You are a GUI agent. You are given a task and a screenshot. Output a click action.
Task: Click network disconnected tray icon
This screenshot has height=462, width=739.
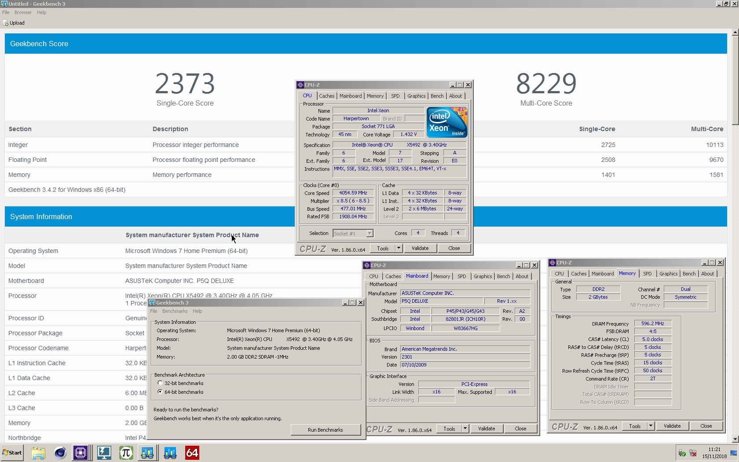693,453
